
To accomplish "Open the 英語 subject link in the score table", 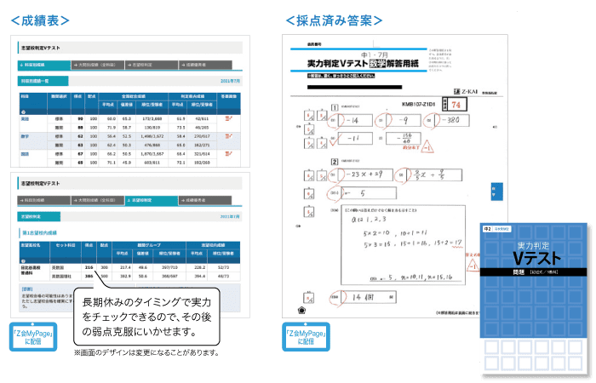I will click(x=25, y=119).
